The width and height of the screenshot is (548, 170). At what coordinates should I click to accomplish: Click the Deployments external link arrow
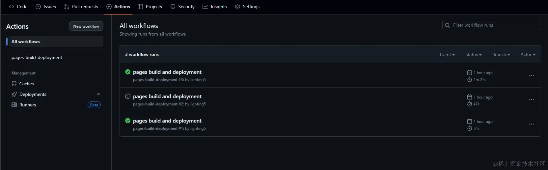pyautogui.click(x=98, y=94)
